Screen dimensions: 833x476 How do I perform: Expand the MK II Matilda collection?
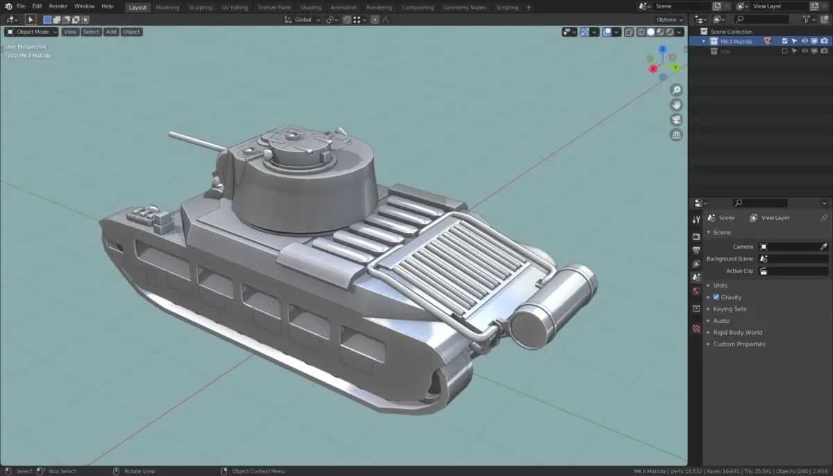[x=704, y=42]
